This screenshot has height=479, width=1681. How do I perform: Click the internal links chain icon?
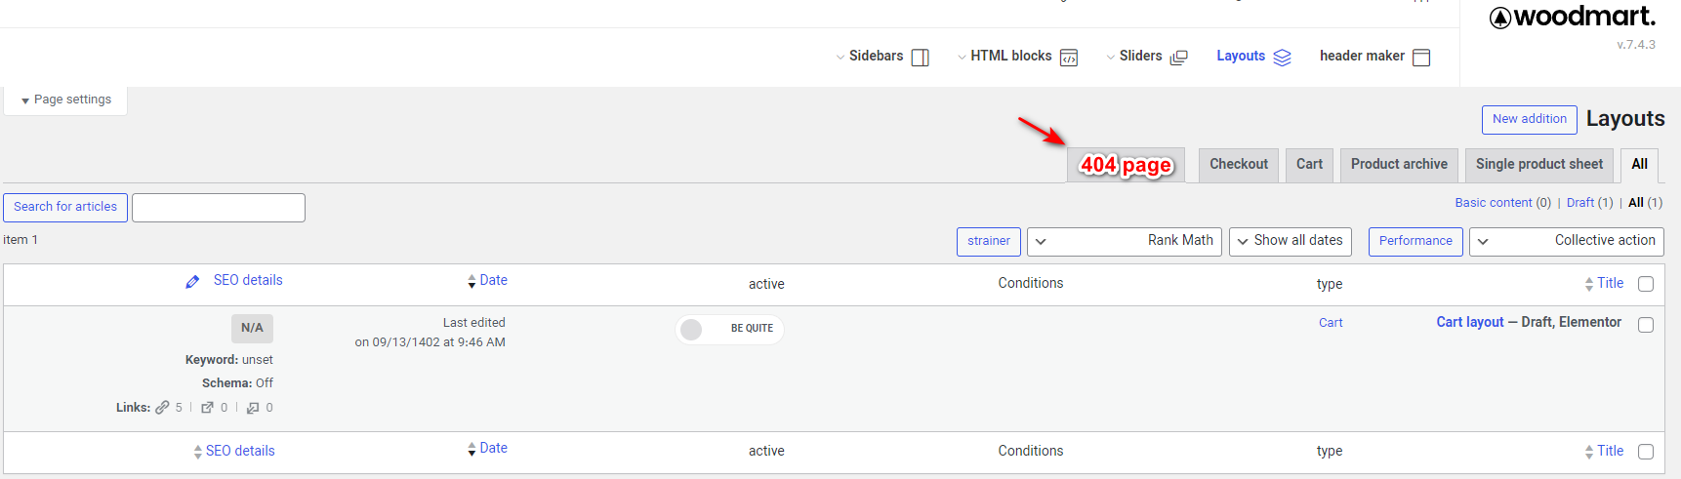pos(162,408)
